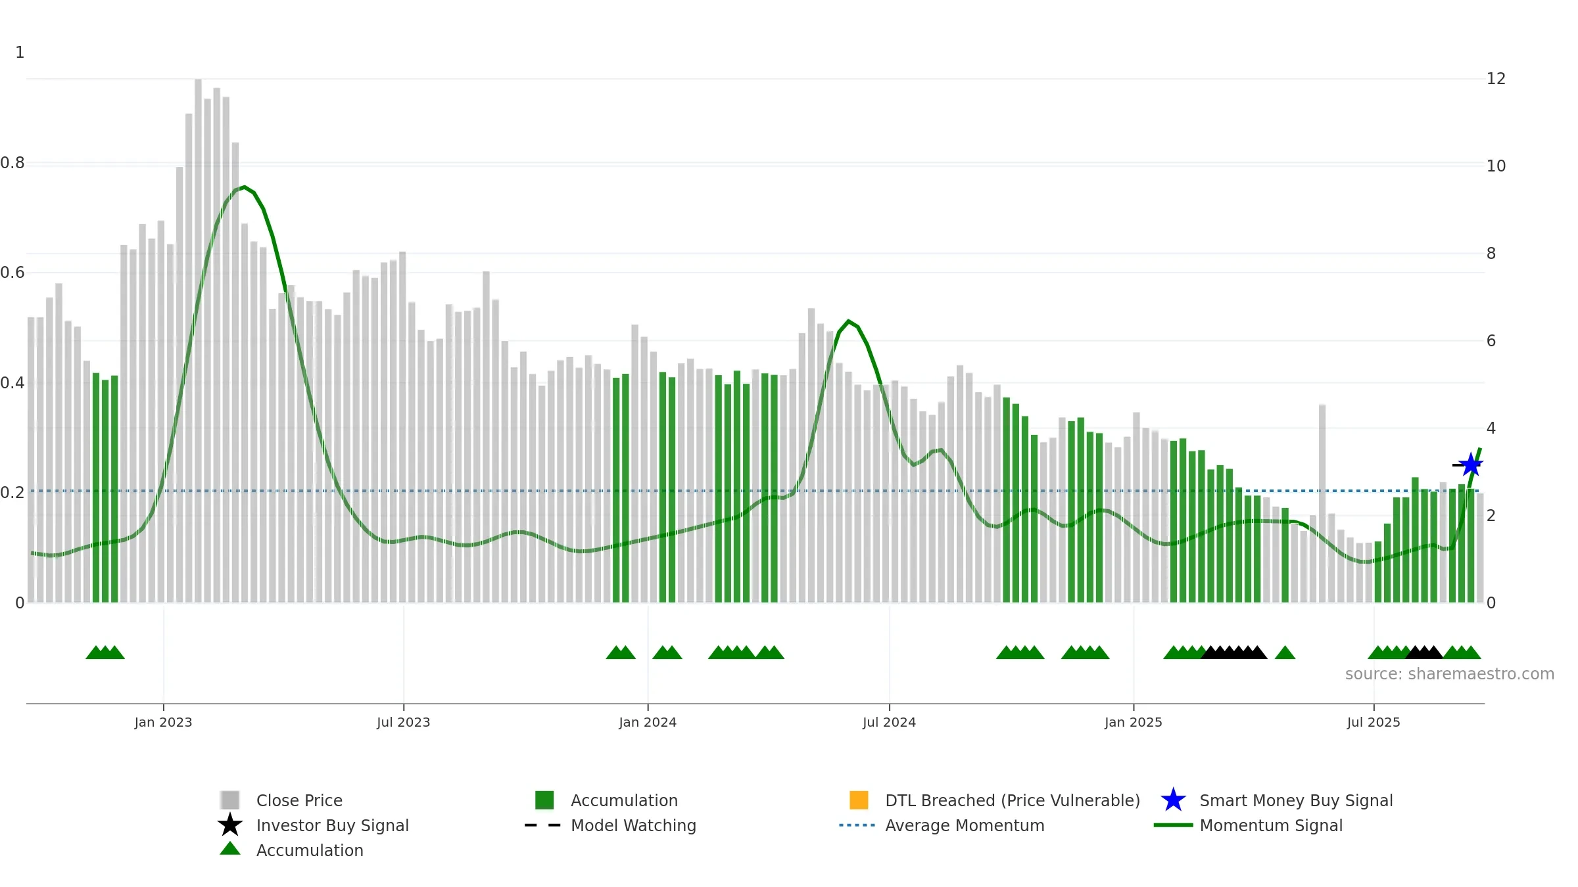Click the dotted Average Momentum legend line
1578x887 pixels.
pyautogui.click(x=857, y=825)
